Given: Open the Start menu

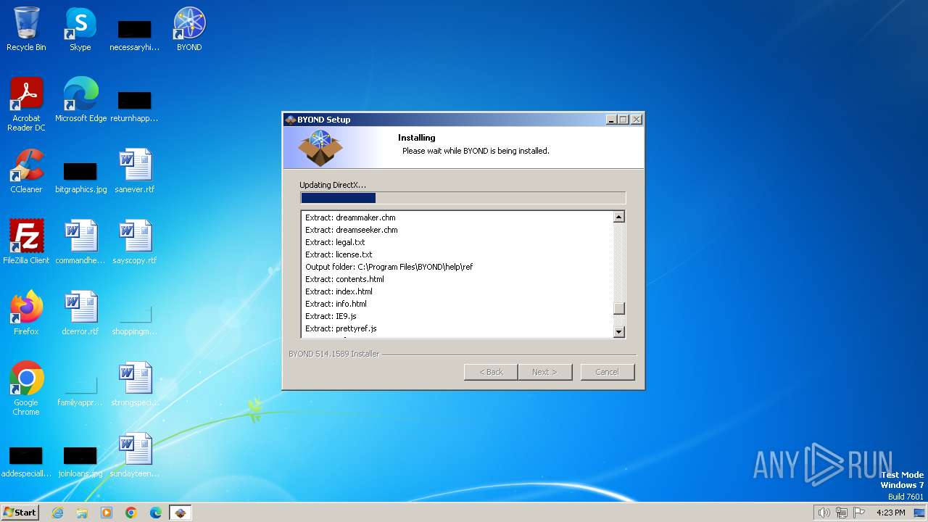Looking at the screenshot, I should coord(20,513).
